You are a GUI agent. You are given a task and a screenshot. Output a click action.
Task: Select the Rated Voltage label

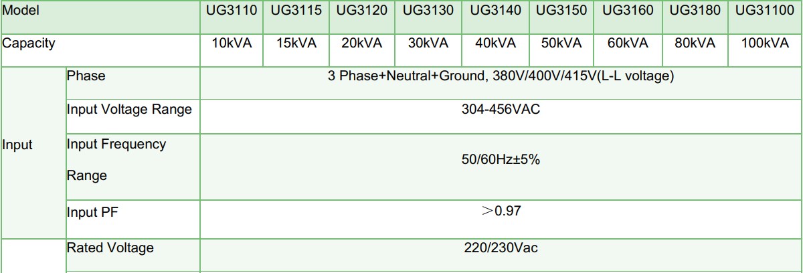point(110,248)
